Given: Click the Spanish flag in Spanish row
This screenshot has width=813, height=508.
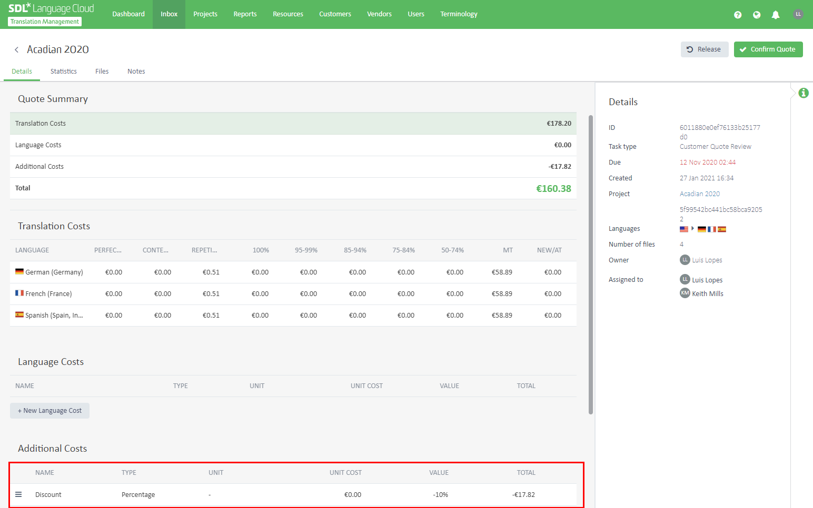Looking at the screenshot, I should pyautogui.click(x=19, y=314).
